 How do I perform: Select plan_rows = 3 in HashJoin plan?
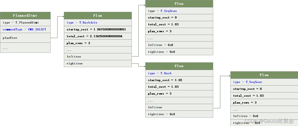98,43
